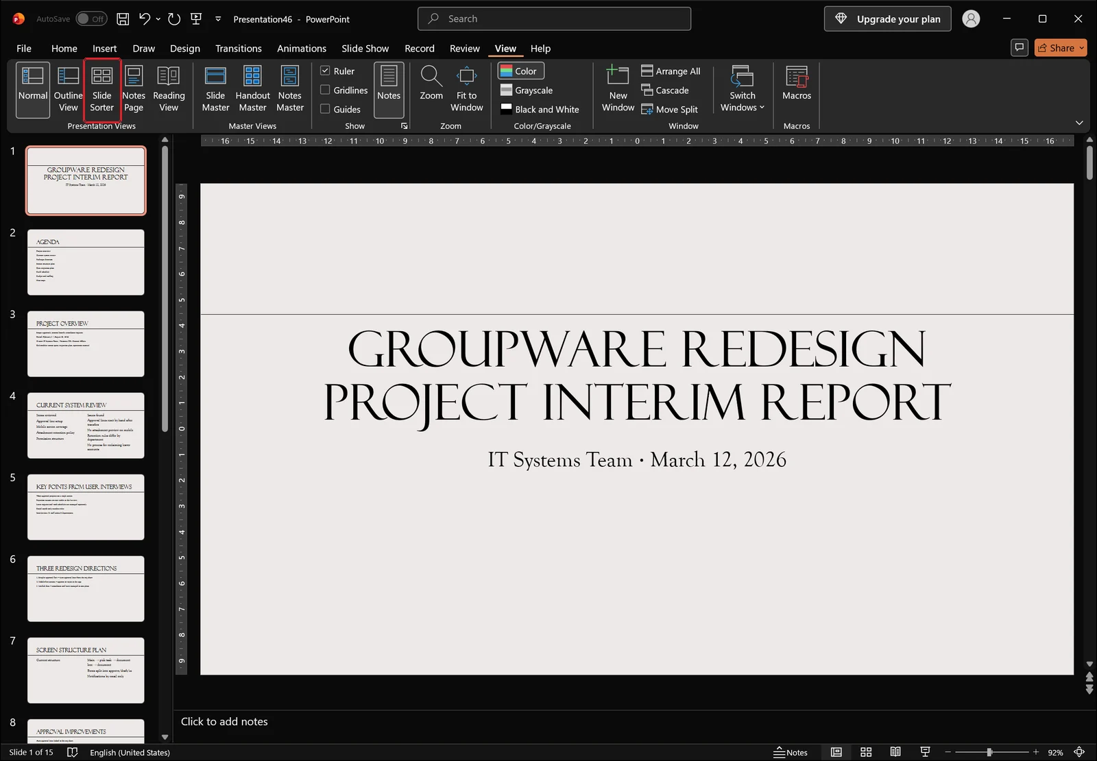The width and height of the screenshot is (1097, 761).
Task: Enable the Gridlines checkbox
Action: tap(326, 90)
